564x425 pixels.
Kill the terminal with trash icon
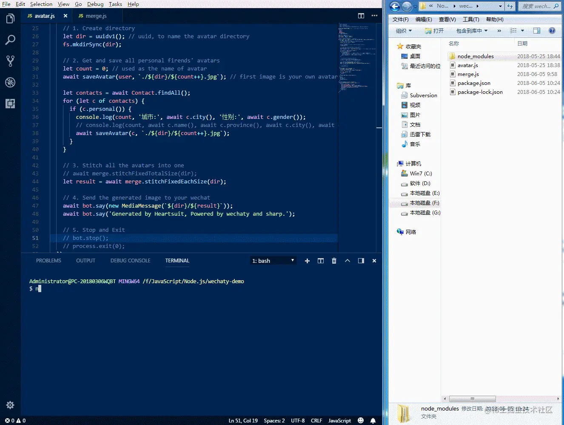tap(334, 261)
